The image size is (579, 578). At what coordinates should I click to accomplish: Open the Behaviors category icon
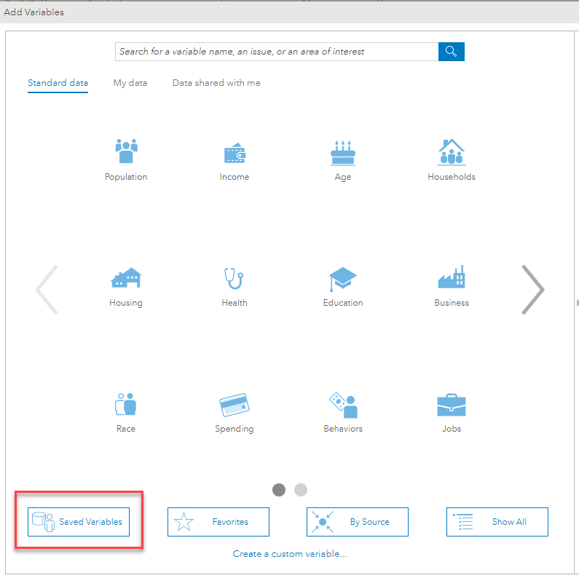(x=343, y=405)
